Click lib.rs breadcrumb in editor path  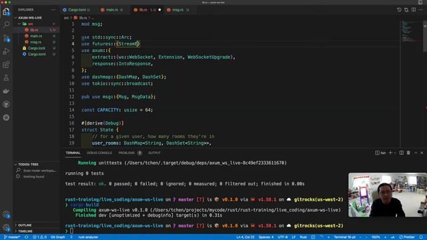click(x=83, y=18)
